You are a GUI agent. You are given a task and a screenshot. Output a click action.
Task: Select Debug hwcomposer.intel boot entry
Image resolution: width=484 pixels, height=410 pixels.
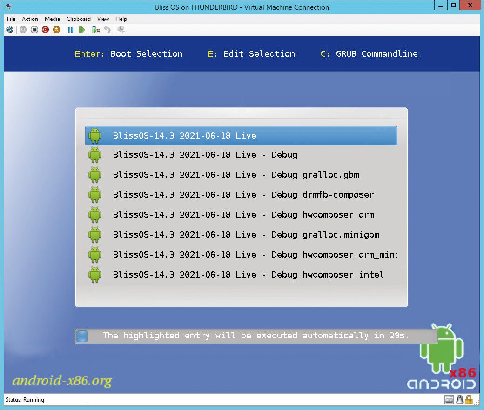point(241,275)
